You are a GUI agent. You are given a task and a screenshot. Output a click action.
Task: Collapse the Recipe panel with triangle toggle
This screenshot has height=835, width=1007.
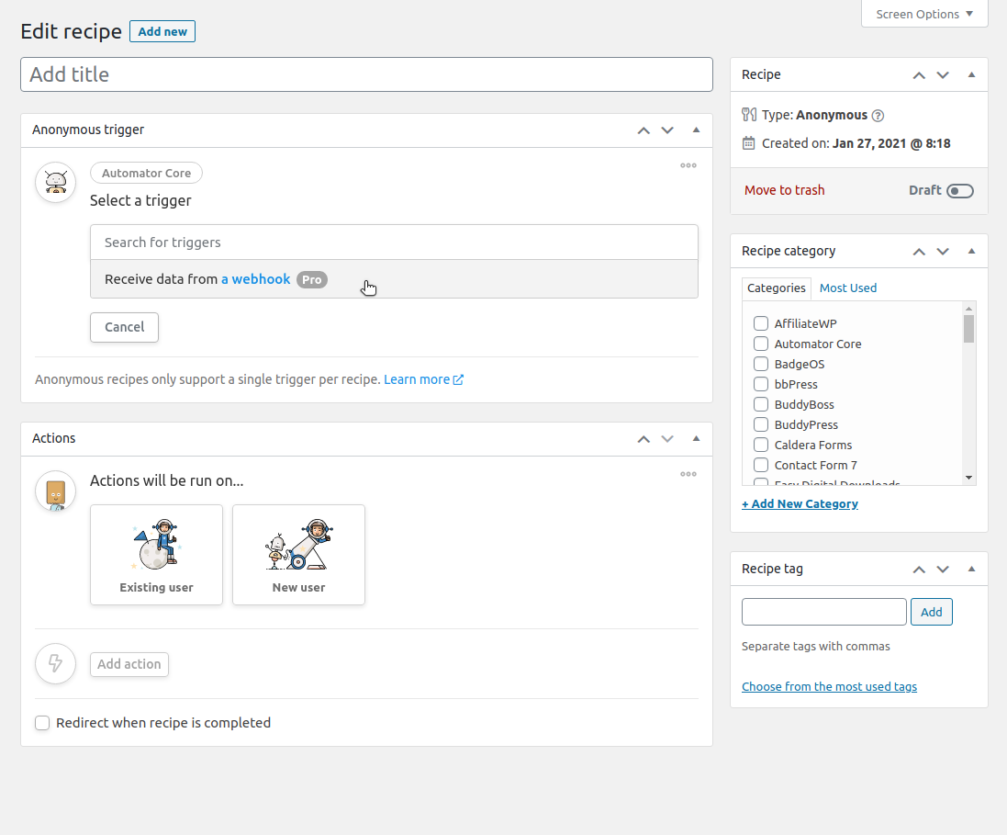[972, 74]
